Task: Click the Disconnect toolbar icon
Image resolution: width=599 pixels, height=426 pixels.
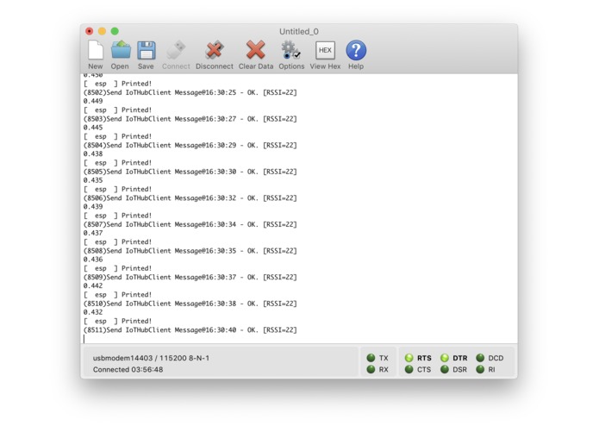Action: click(215, 50)
